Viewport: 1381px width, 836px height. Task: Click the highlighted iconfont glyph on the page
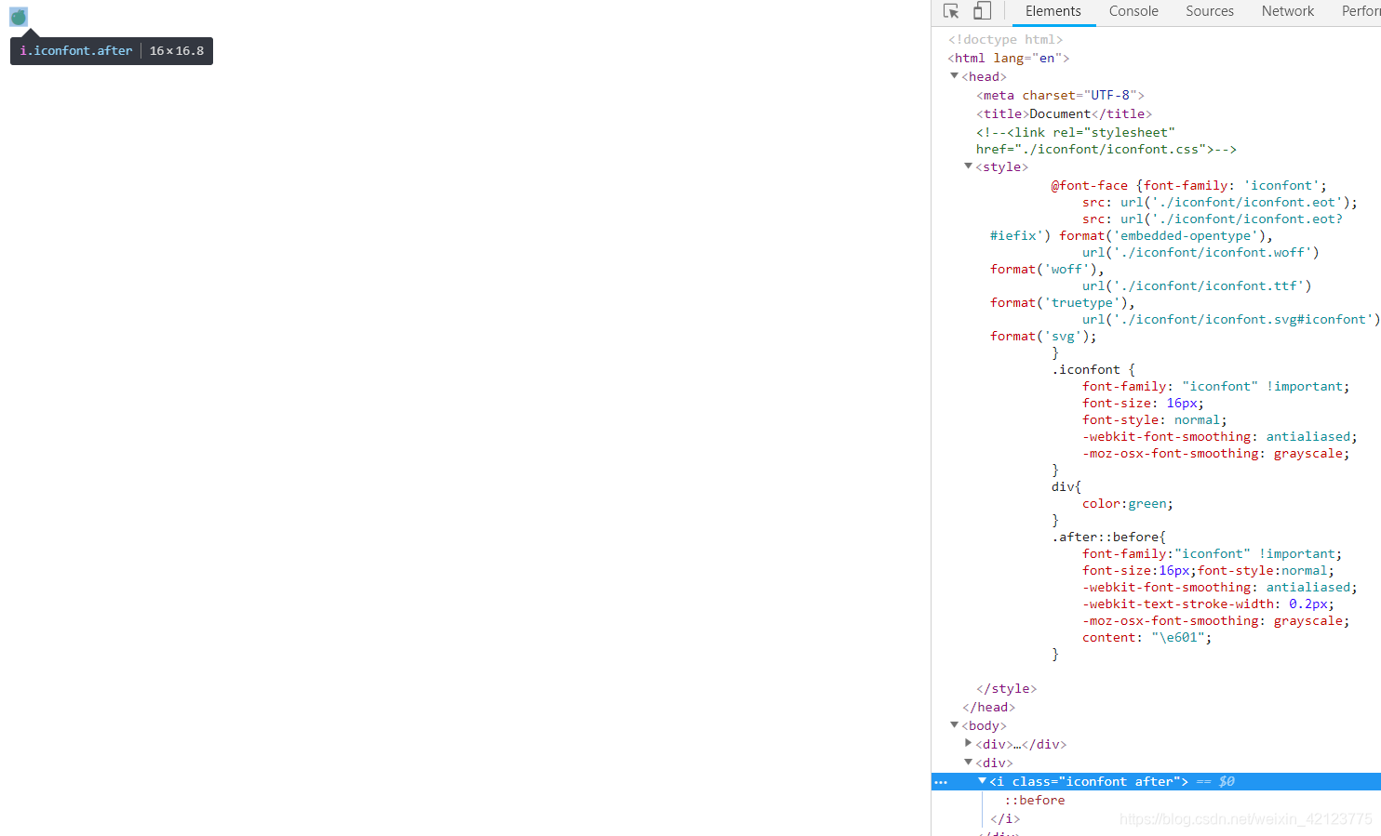[19, 17]
